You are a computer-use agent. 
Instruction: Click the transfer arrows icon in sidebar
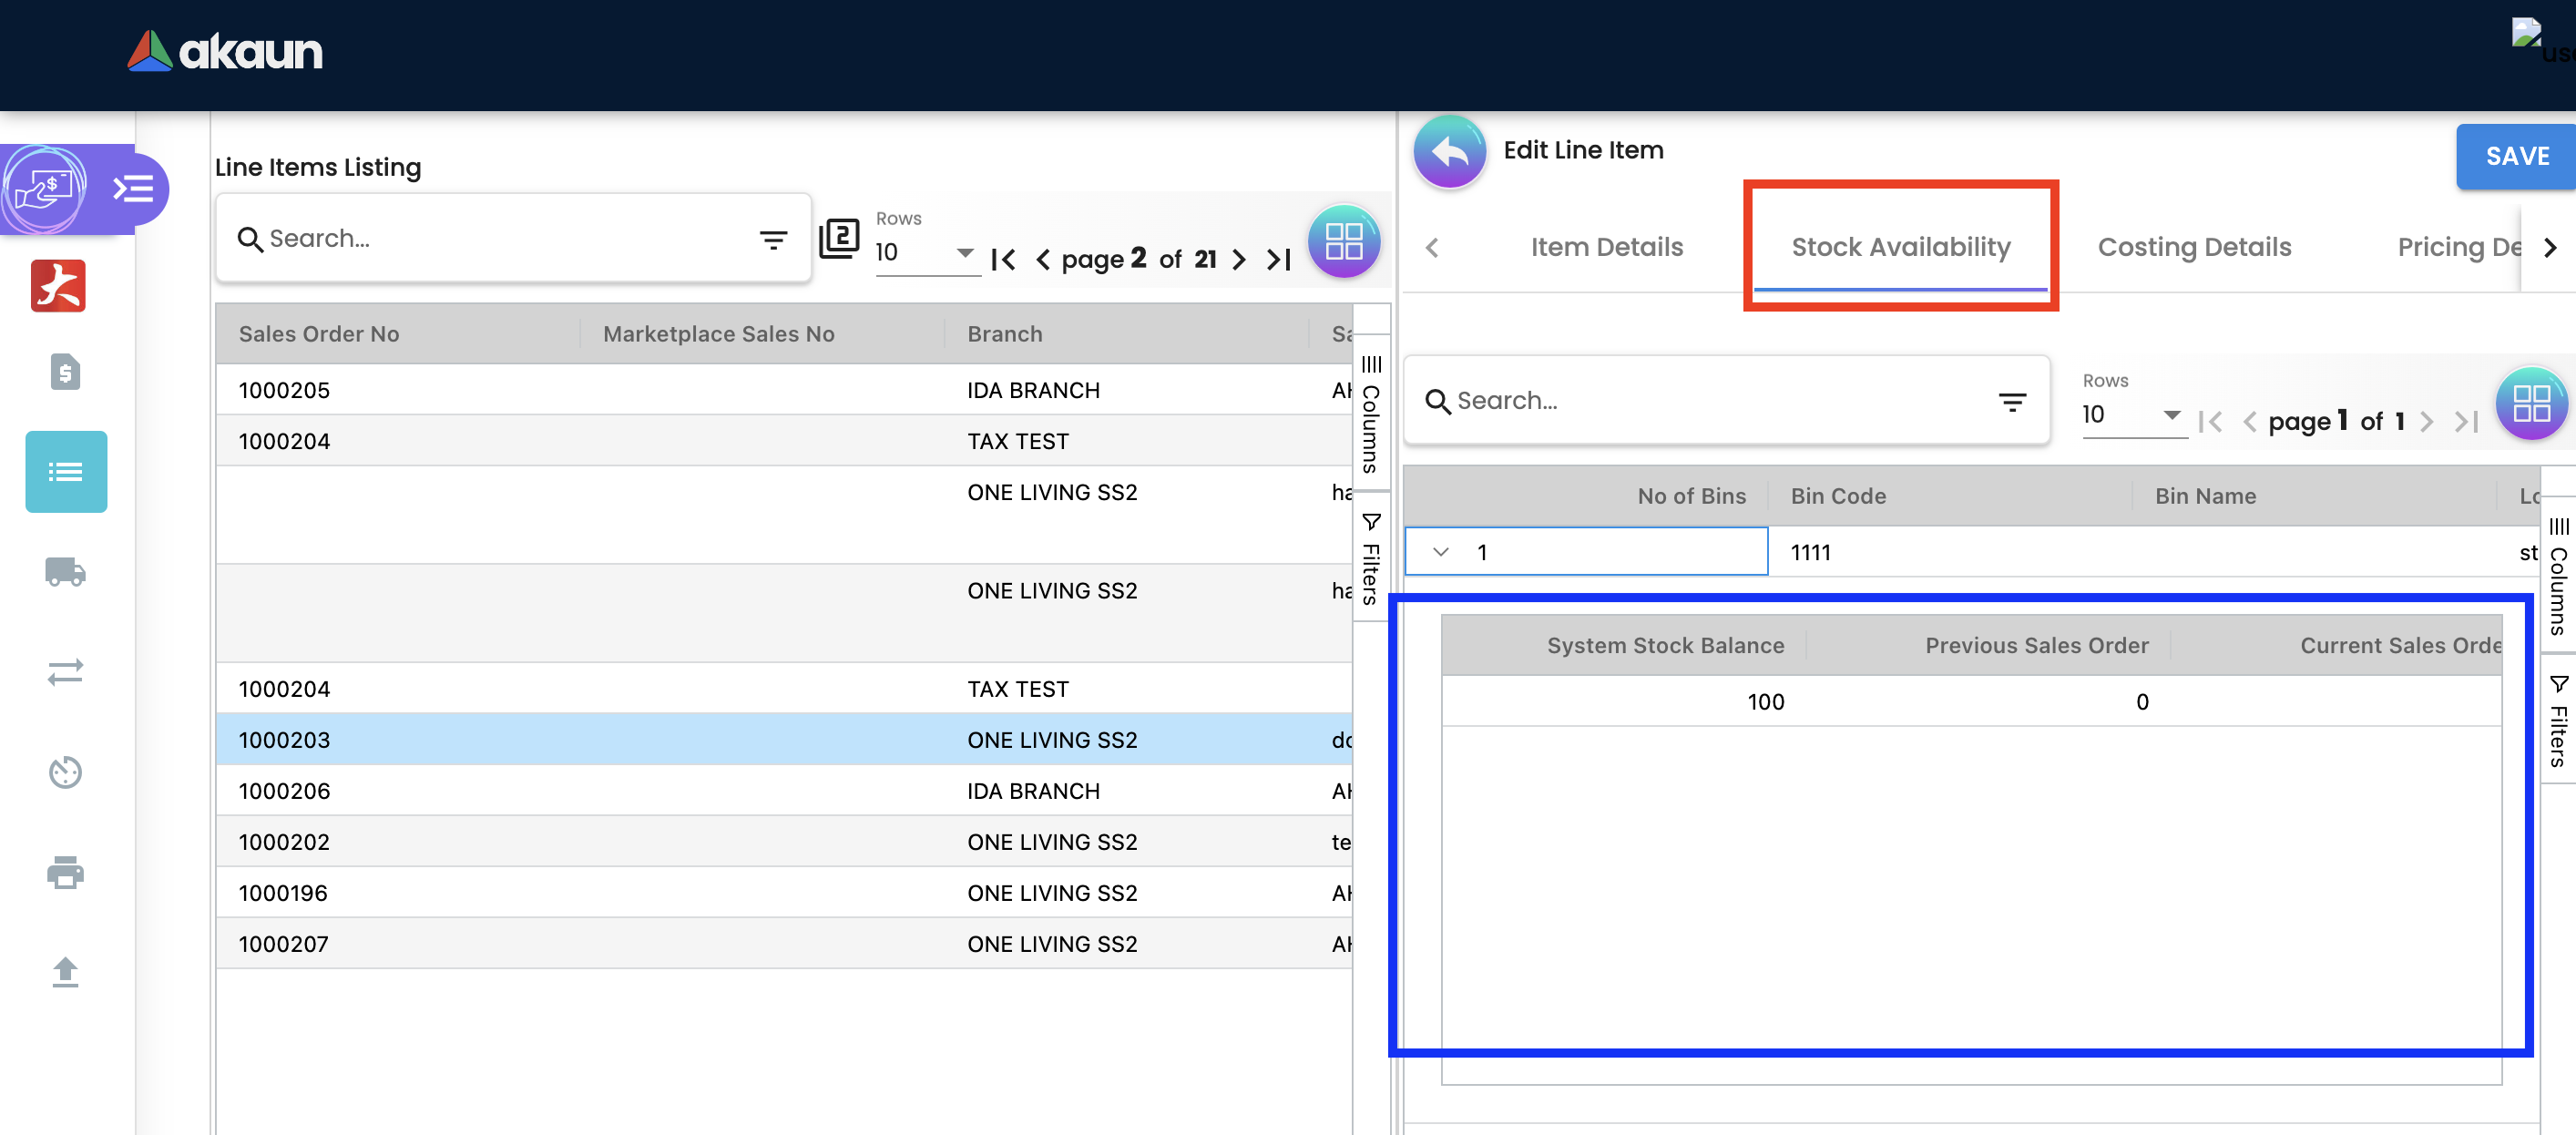point(65,672)
